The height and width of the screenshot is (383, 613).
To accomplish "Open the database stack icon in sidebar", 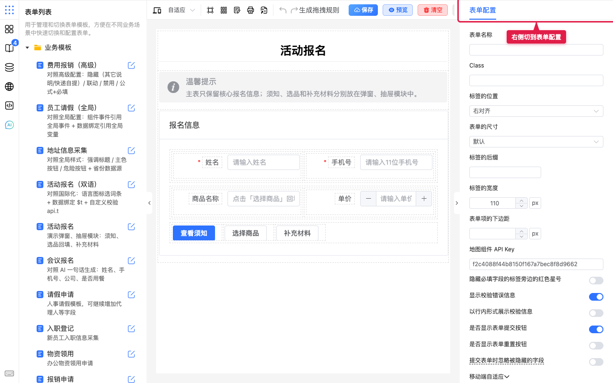I will point(9,68).
